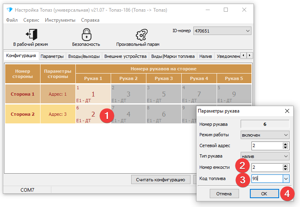300x207 pixels.
Task: Increase Сетевой адрес value with up arrow
Action: (x=285, y=144)
